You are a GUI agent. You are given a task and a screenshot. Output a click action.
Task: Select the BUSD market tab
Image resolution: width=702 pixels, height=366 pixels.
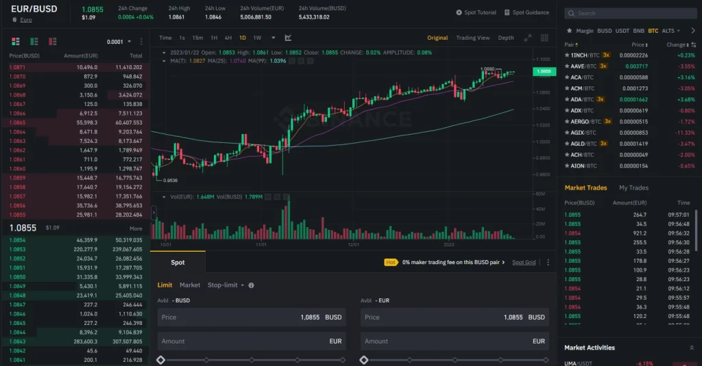(605, 31)
